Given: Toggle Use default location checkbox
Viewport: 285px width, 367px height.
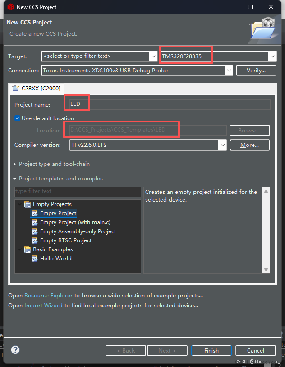Looking at the screenshot, I should [17, 118].
